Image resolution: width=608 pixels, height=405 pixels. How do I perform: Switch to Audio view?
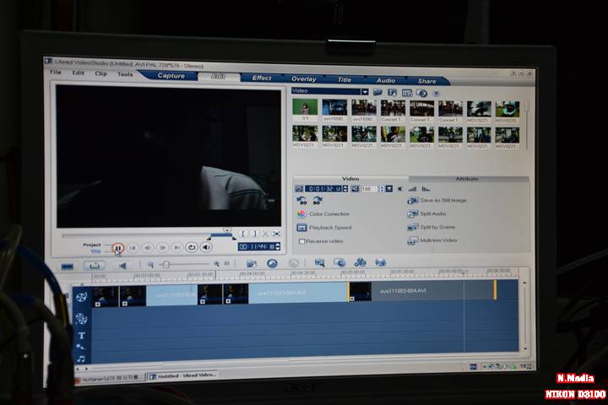point(123,266)
